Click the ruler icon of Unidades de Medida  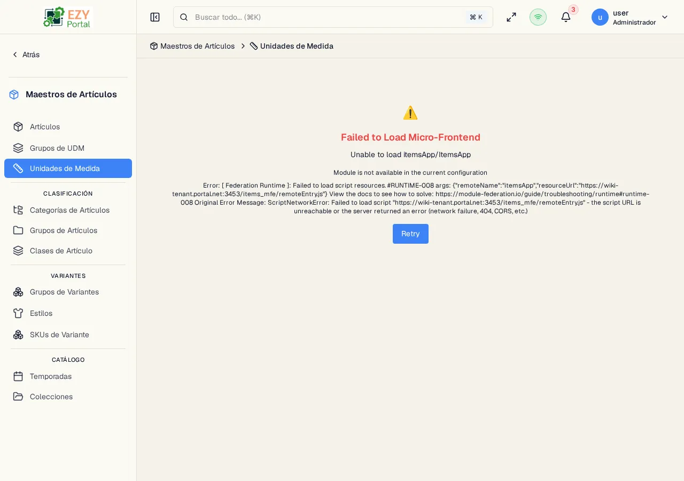click(18, 168)
